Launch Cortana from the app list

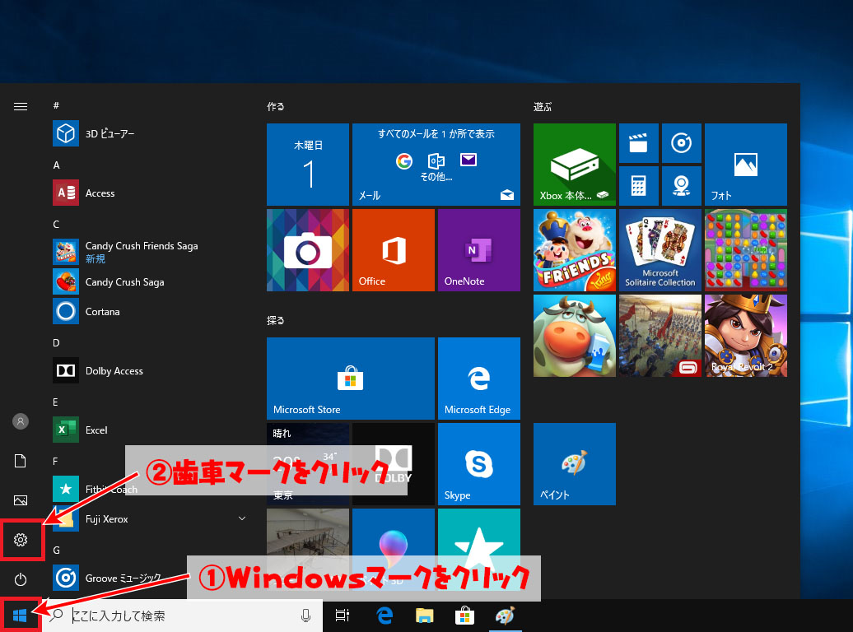tap(150, 311)
